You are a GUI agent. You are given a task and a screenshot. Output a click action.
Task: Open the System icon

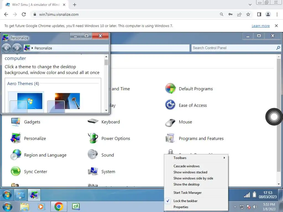coord(93,171)
